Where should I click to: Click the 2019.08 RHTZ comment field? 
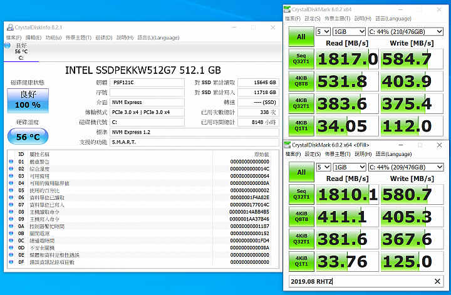point(366,281)
